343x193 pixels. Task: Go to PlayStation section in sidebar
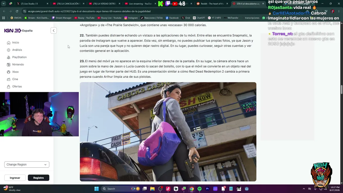[17, 57]
